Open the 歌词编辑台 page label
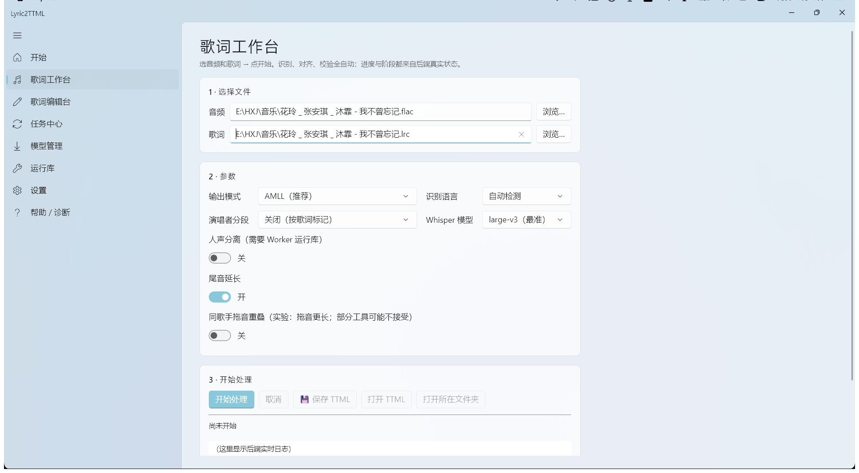Image resolution: width=859 pixels, height=473 pixels. [51, 102]
